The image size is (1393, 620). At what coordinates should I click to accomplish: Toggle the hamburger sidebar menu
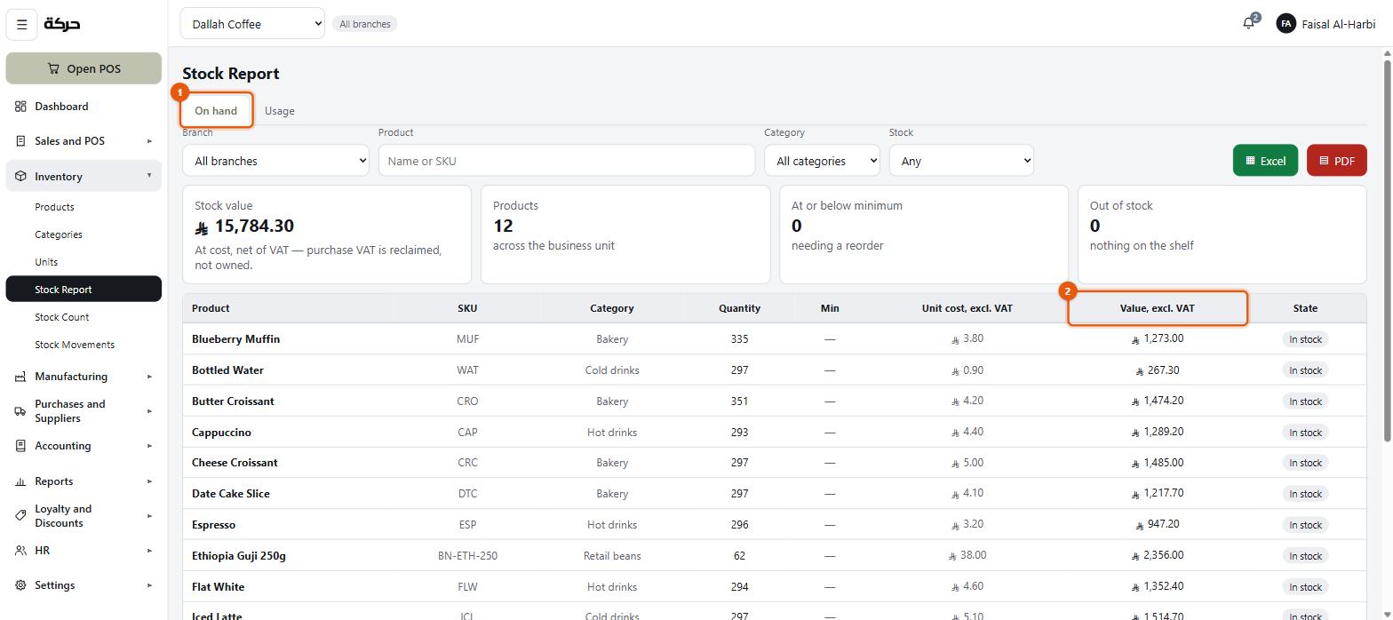click(x=22, y=25)
